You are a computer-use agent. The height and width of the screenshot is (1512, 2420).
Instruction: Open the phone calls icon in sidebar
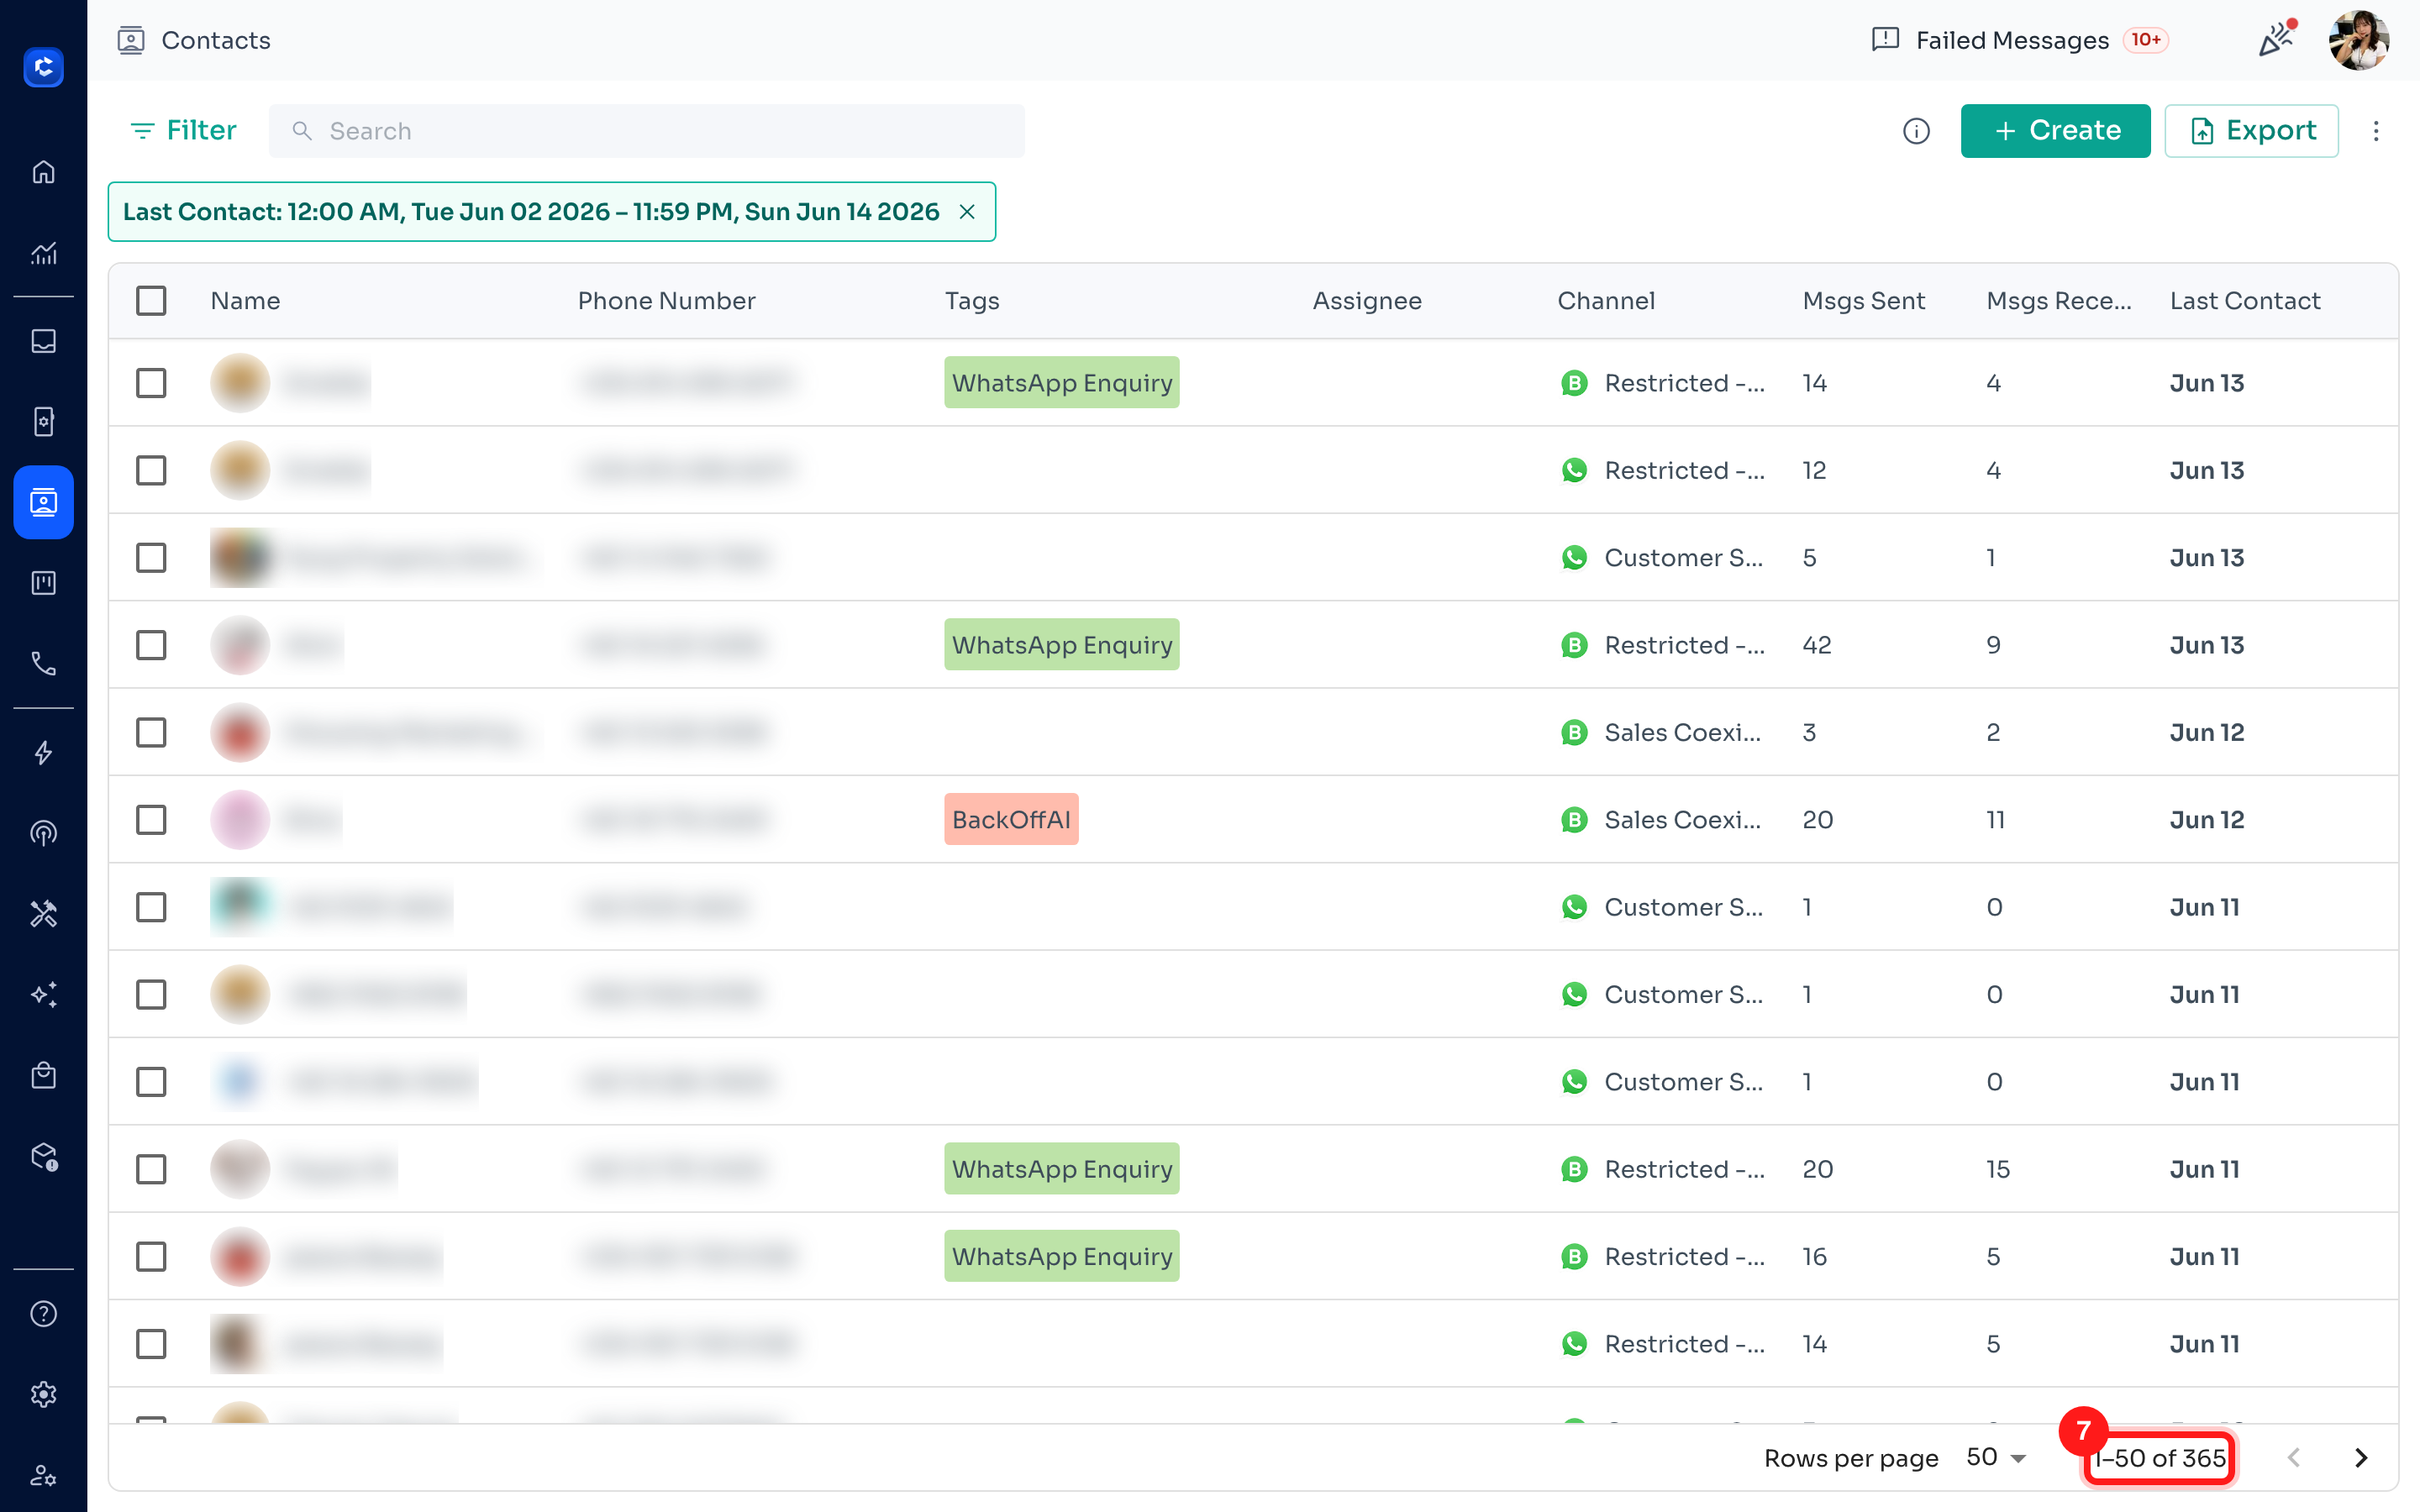point(43,663)
